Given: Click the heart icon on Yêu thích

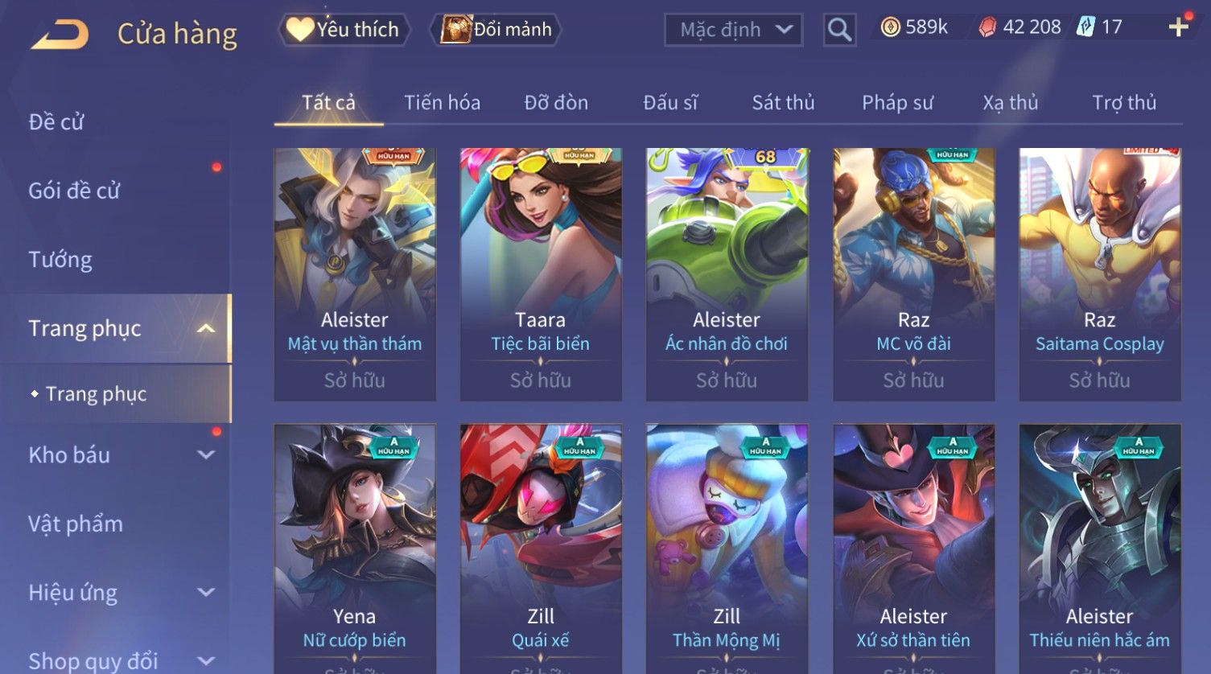Looking at the screenshot, I should (x=300, y=30).
